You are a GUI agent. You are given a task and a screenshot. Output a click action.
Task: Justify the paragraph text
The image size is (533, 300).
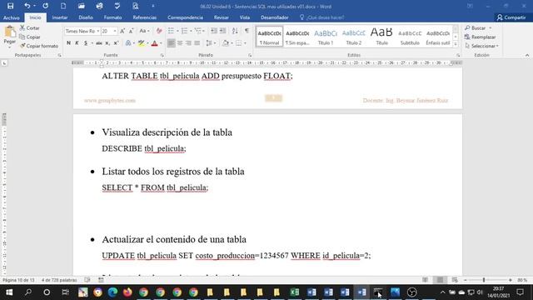tap(197, 42)
